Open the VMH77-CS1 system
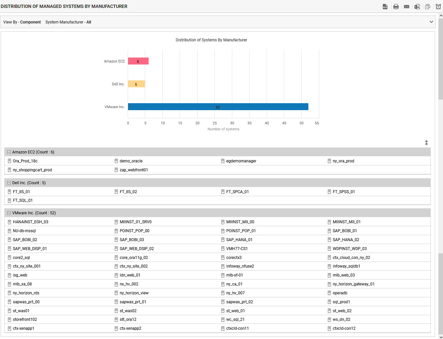This screenshot has height=339, width=443. (237, 249)
